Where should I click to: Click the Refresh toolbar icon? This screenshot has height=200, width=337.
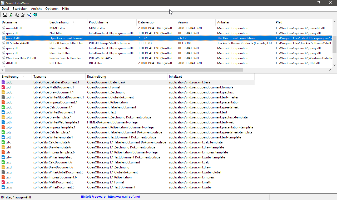coord(11,15)
